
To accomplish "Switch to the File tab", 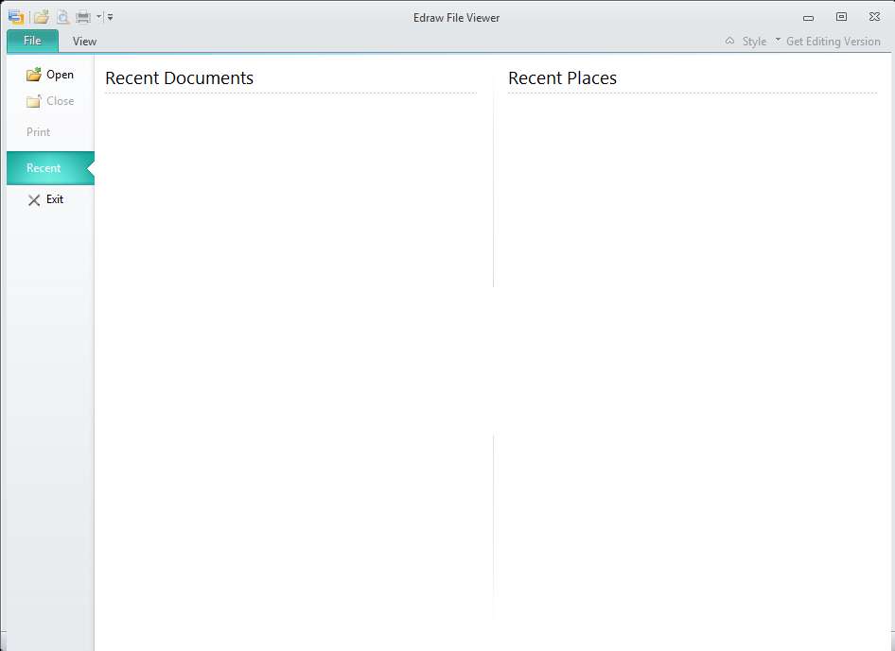I will click(32, 41).
